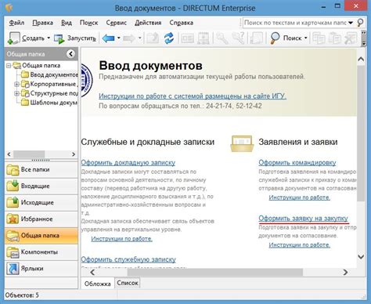
Task: Follow the link about instructions on the ИГУ site
Action: click(193, 96)
